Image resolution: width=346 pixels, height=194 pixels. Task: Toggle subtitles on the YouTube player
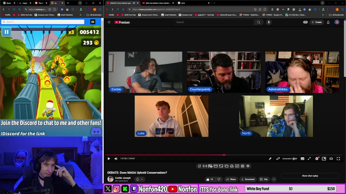click(x=302, y=159)
